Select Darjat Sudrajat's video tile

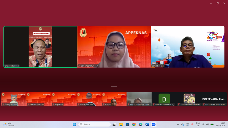[x=188, y=47]
